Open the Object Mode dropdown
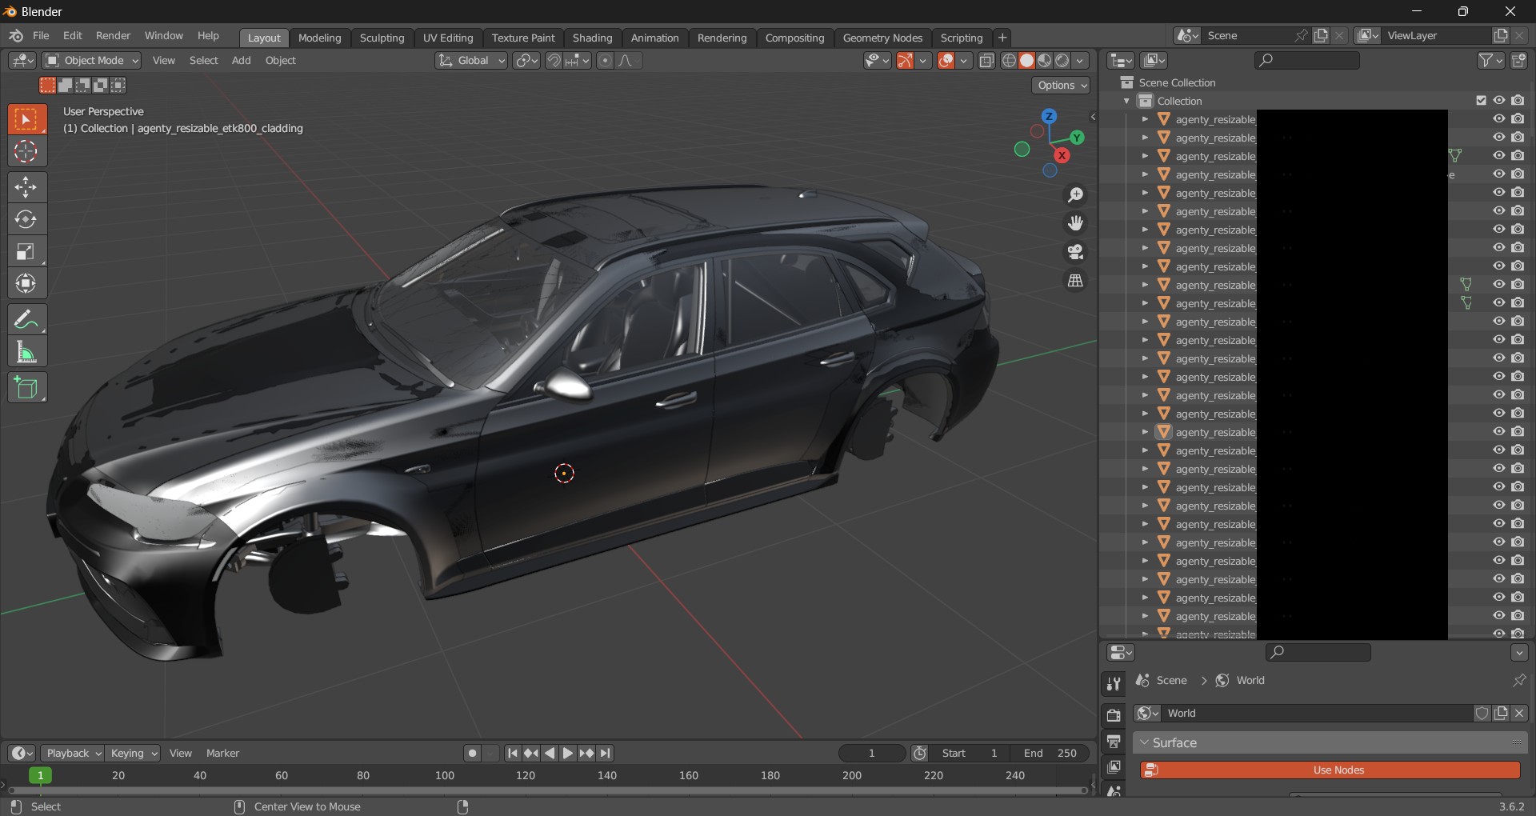This screenshot has width=1536, height=816. tap(92, 61)
